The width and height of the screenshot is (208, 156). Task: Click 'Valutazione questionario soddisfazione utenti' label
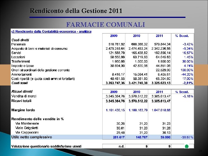(46, 146)
